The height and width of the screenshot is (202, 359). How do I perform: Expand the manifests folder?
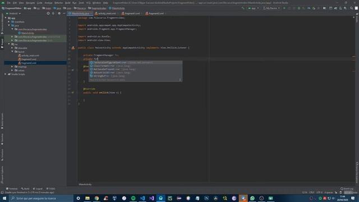coord(9,22)
